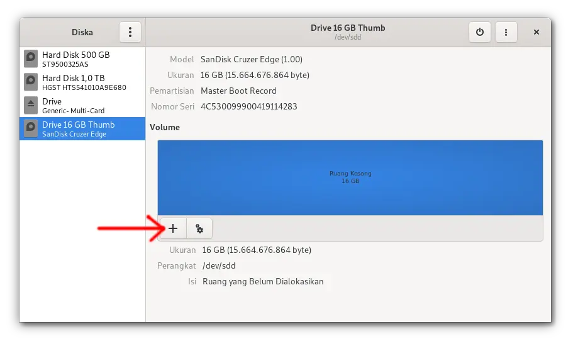Power off the 16 GB Thumb drive
Image resolution: width=573 pixels, height=346 pixels.
[479, 32]
